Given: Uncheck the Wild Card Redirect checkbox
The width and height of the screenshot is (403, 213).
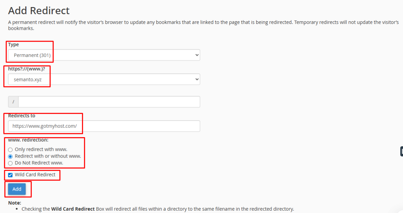Looking at the screenshot, I should point(10,175).
